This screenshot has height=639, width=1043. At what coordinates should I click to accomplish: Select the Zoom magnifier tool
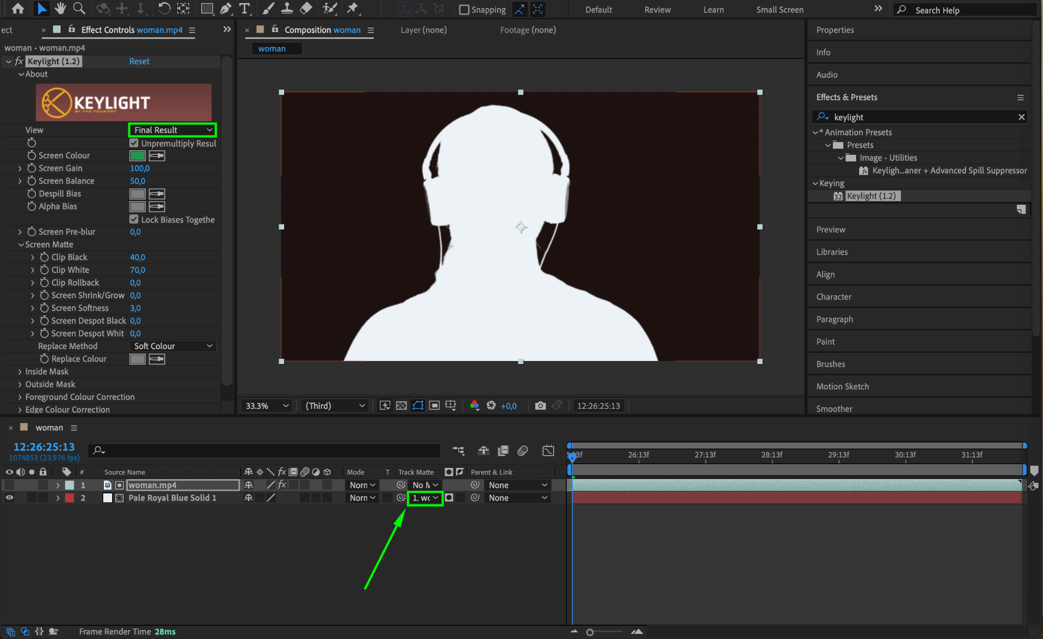[x=79, y=9]
